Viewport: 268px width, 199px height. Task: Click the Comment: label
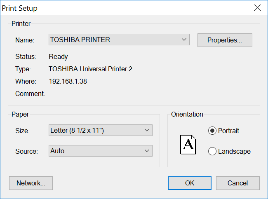[30, 94]
